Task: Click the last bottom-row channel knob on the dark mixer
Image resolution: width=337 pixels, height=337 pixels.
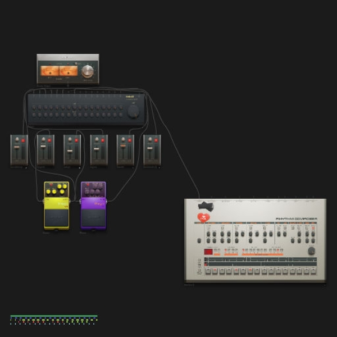Action: click(x=121, y=115)
